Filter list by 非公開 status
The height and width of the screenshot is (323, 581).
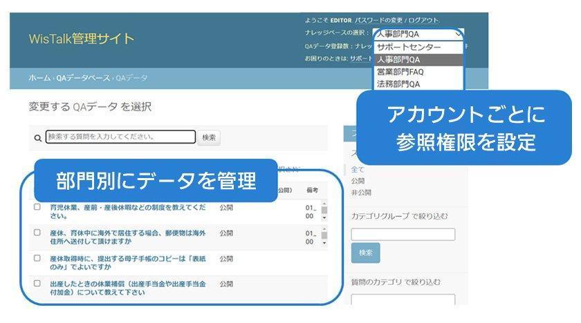[361, 193]
